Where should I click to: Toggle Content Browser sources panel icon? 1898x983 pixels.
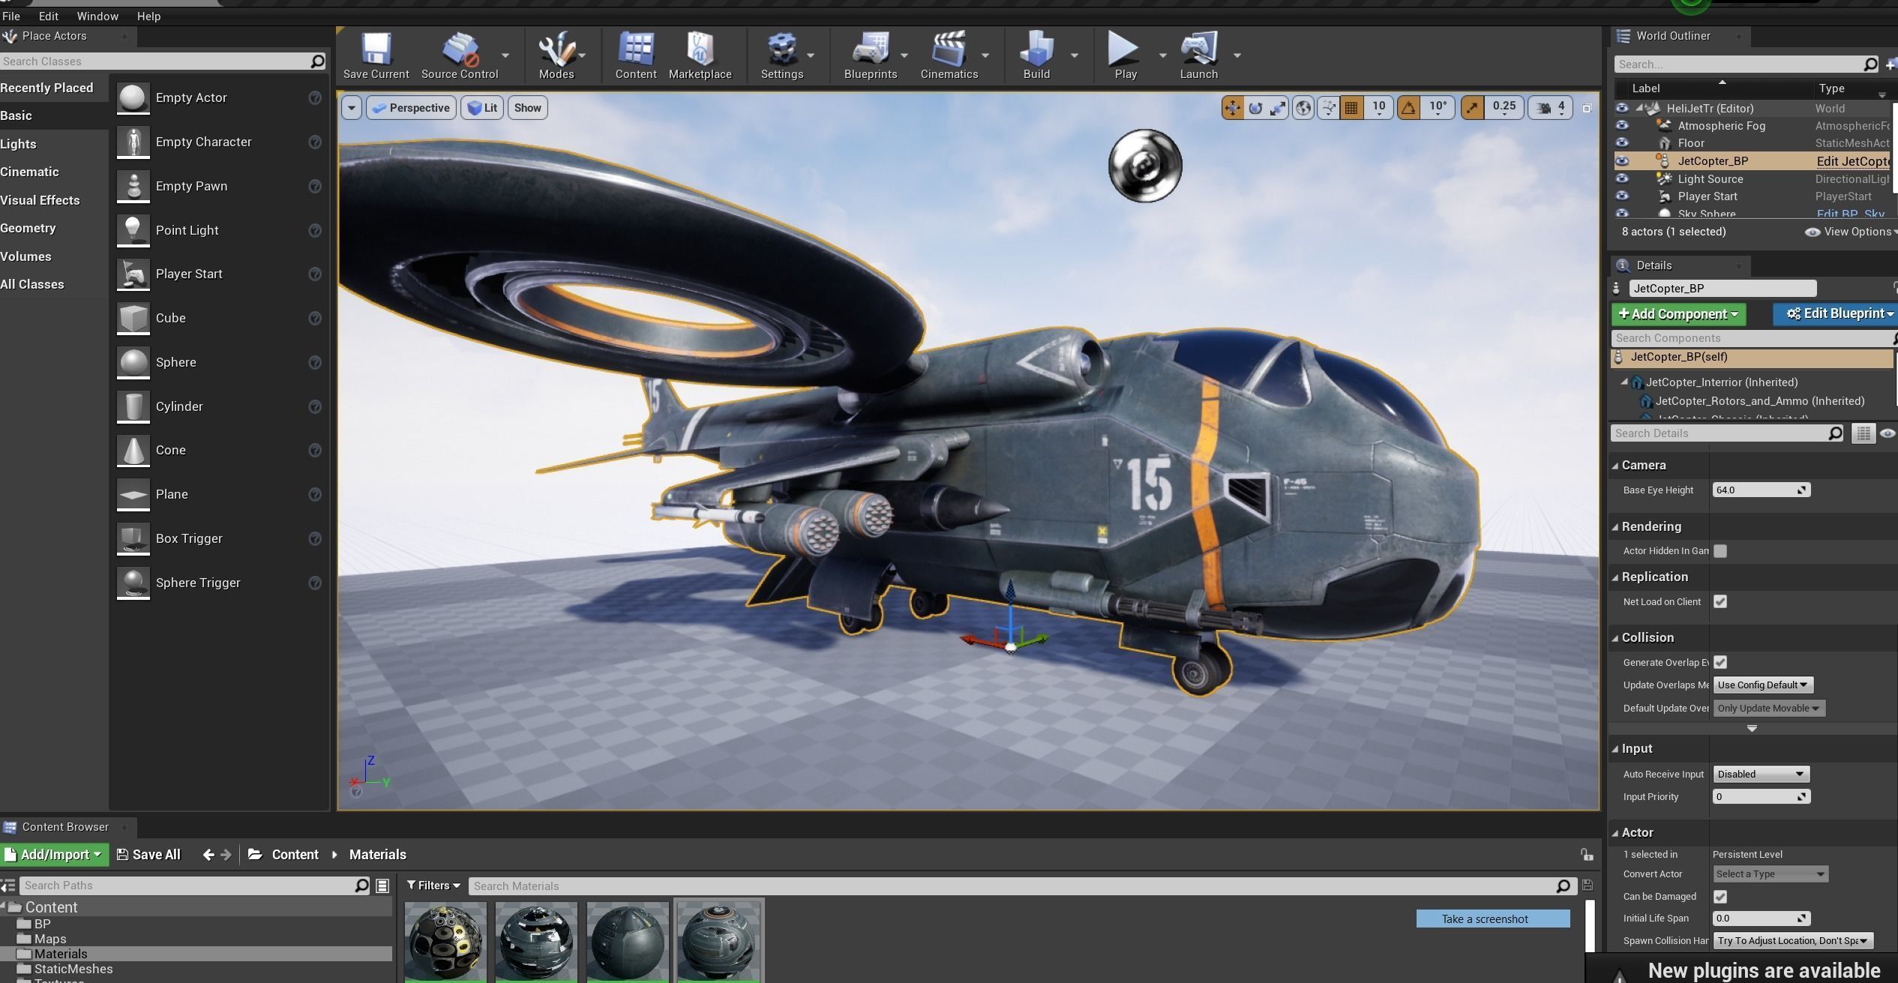8,886
